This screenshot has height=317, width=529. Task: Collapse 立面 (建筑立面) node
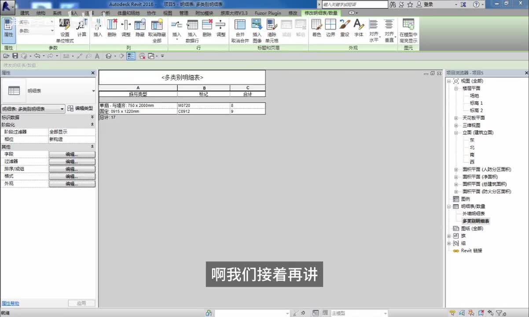456,133
